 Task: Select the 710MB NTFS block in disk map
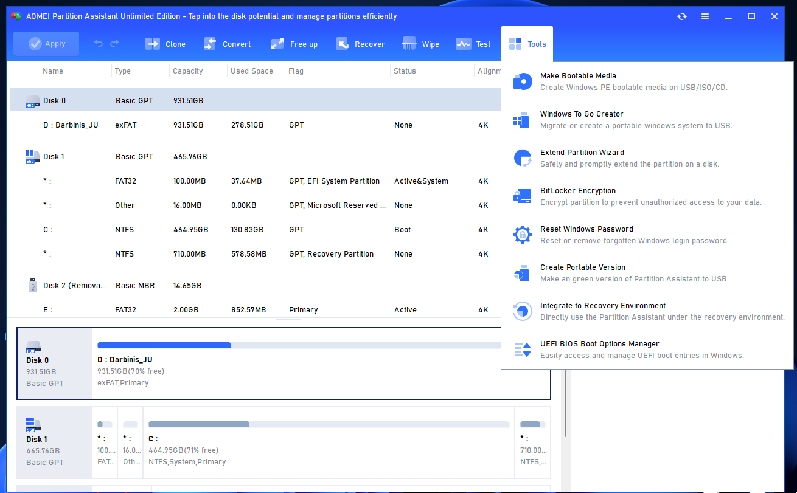coord(533,441)
